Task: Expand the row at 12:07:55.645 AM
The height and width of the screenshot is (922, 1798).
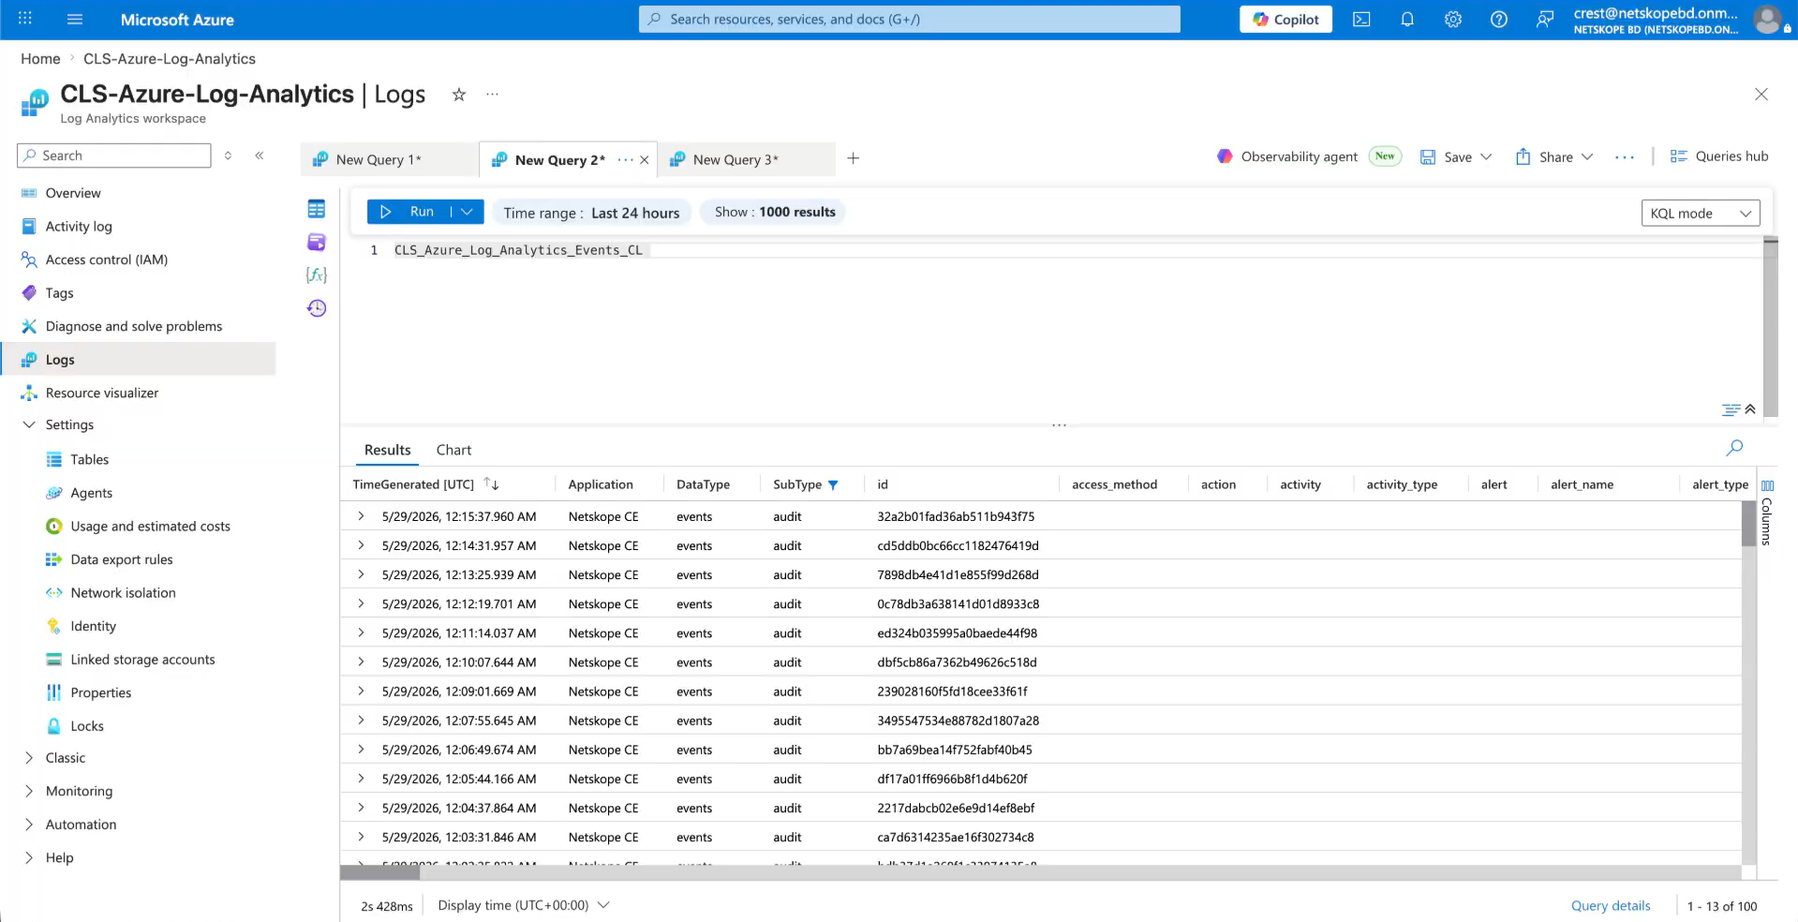Action: tap(361, 720)
